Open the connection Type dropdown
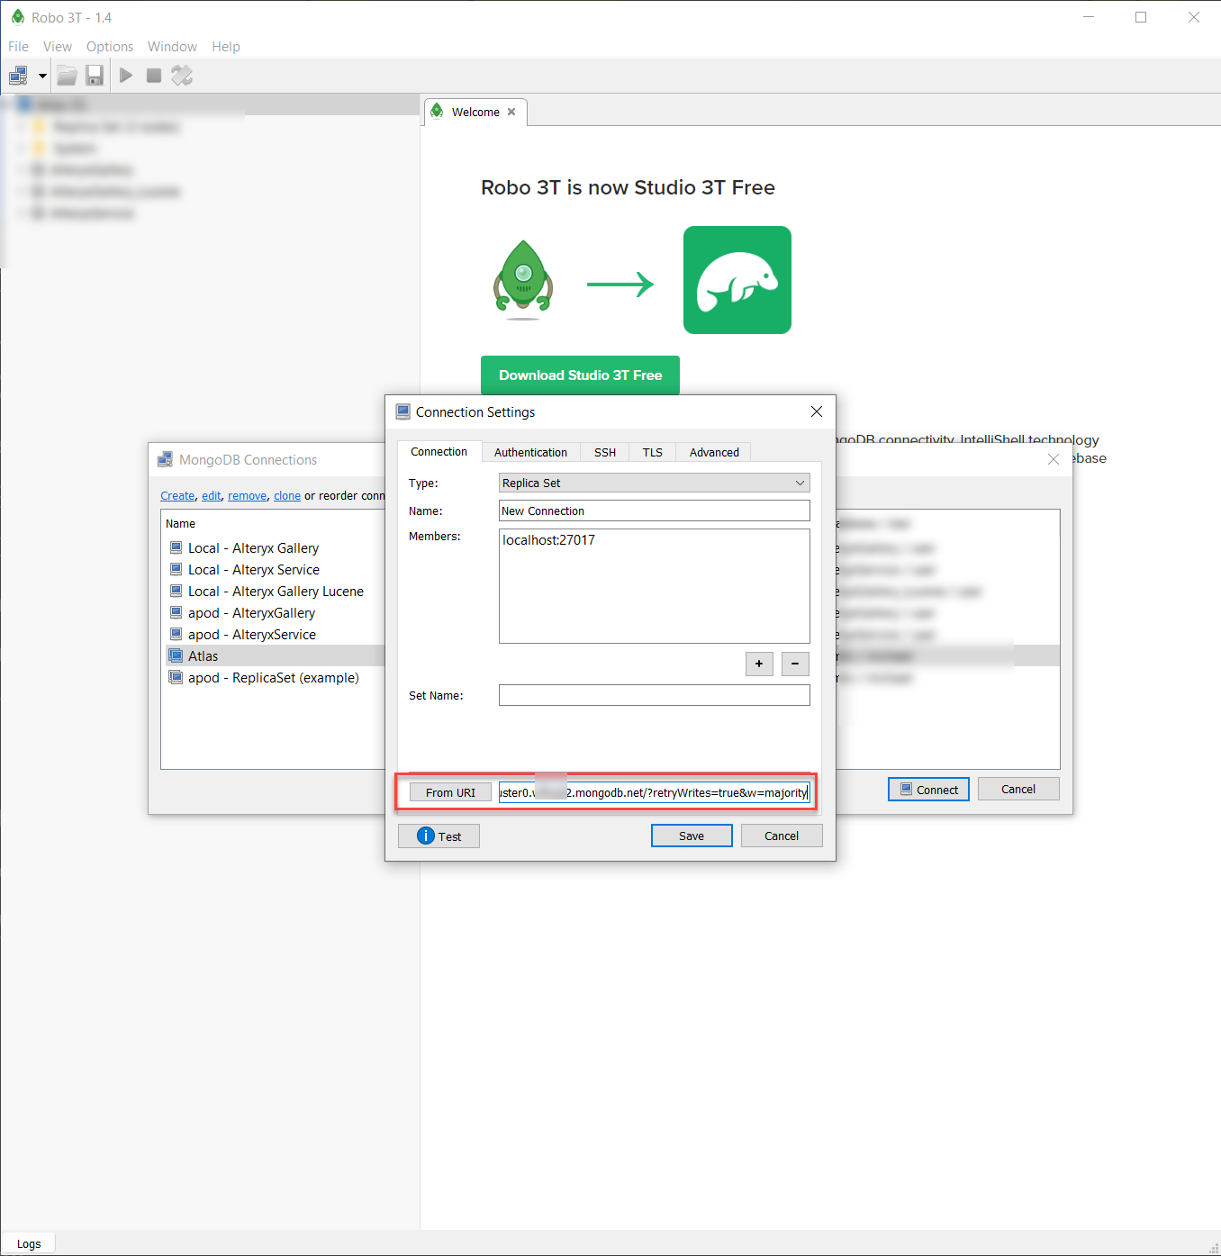Viewport: 1221px width, 1256px height. click(x=654, y=483)
